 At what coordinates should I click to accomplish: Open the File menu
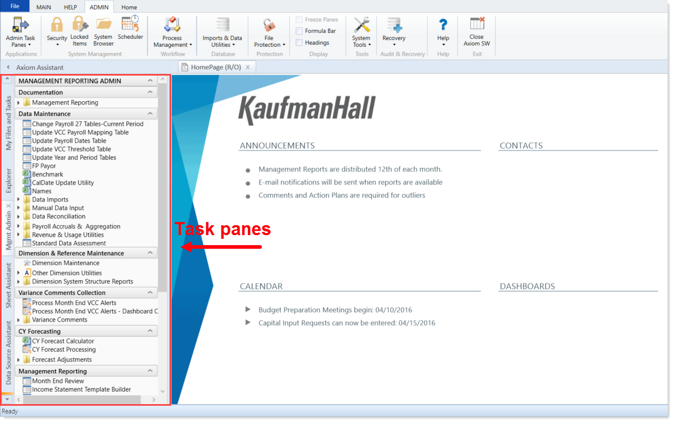tap(15, 6)
